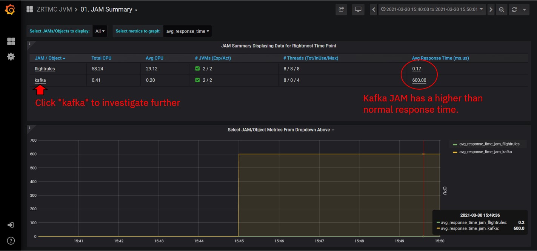Click the Cycle view mode monitor icon
Image resolution: width=537 pixels, height=251 pixels.
(358, 10)
